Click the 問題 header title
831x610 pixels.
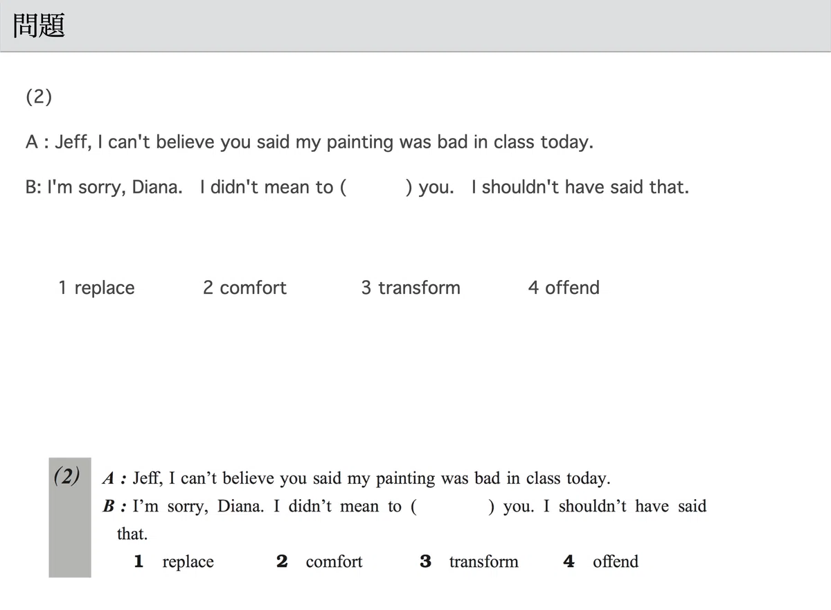click(x=39, y=26)
